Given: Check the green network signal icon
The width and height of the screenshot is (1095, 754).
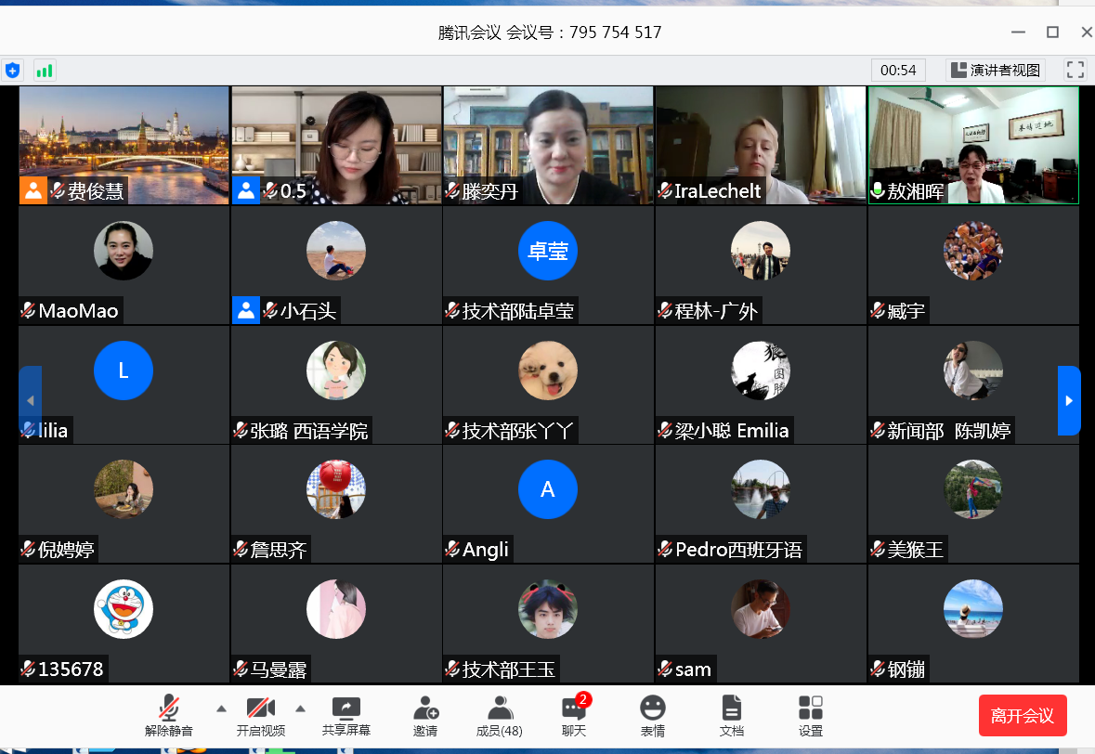Looking at the screenshot, I should [x=44, y=70].
